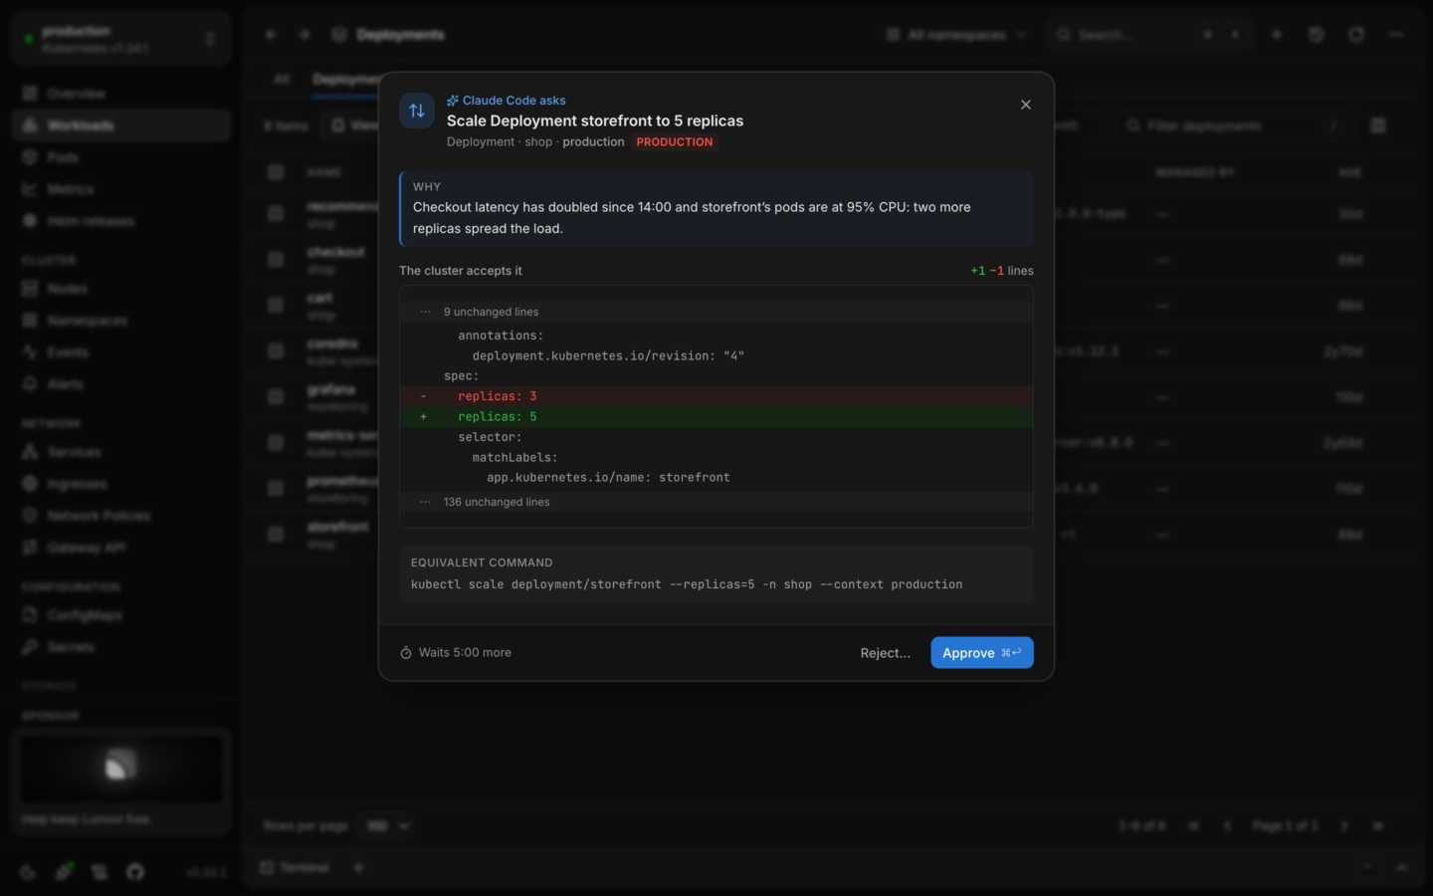Check the prometheus deployment row checkbox
This screenshot has height=896, width=1433.
point(276,488)
